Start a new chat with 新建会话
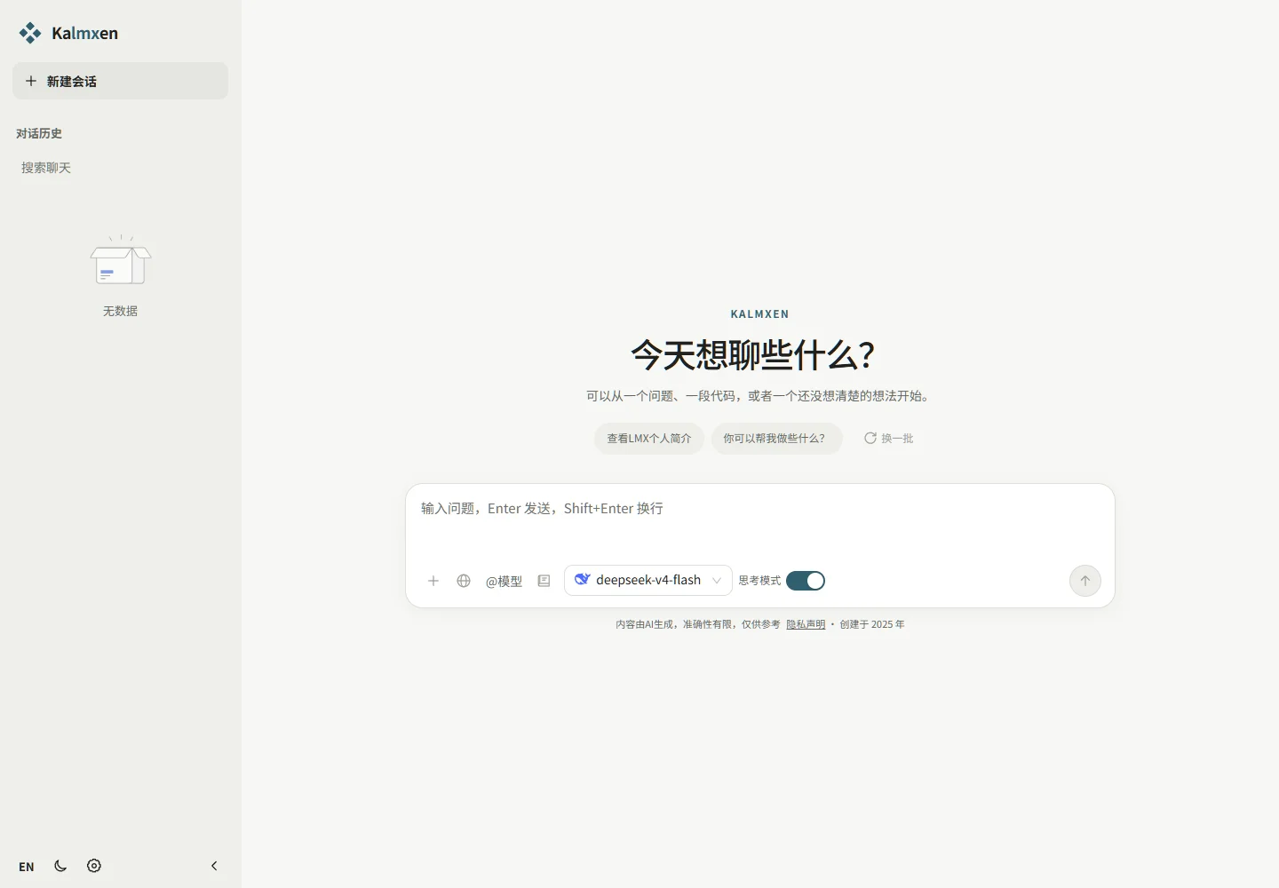The width and height of the screenshot is (1279, 888). (x=120, y=81)
